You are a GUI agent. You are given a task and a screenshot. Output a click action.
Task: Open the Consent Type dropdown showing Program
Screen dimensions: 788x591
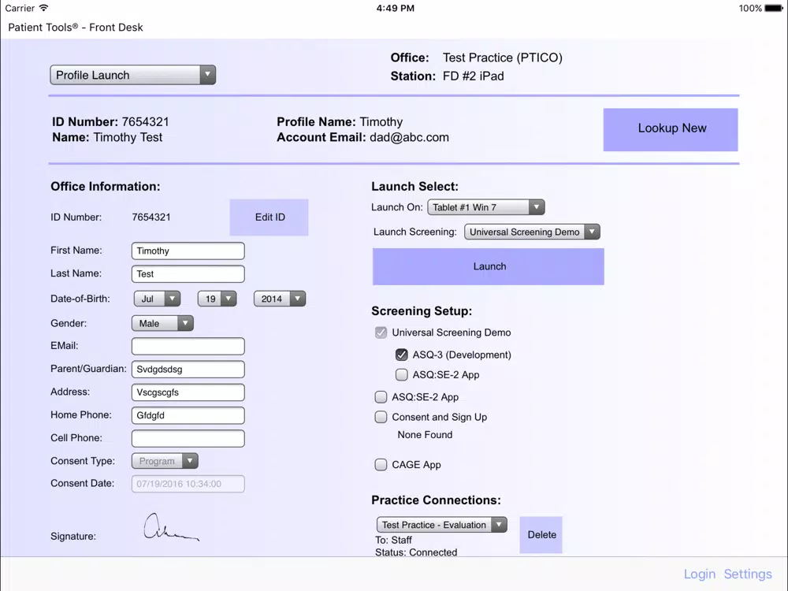[x=165, y=461]
